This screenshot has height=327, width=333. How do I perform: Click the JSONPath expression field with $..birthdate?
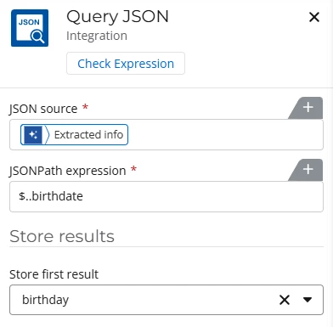(166, 196)
